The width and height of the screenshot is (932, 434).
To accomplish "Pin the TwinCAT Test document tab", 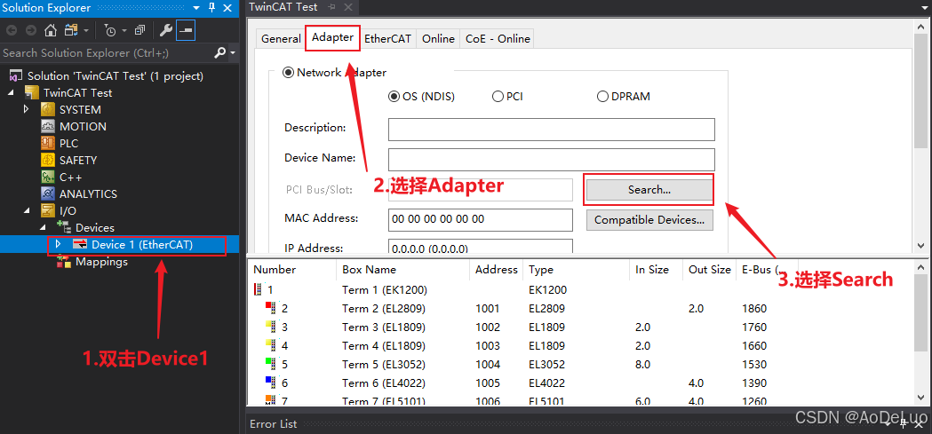I will click(x=332, y=7).
